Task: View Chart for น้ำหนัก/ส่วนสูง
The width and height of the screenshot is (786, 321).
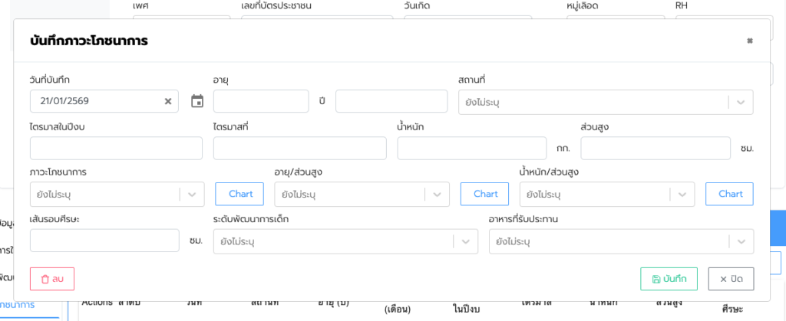Action: (730, 194)
